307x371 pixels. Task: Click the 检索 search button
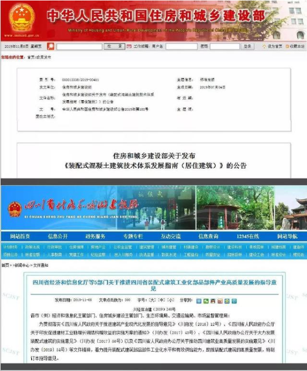[115, 47]
